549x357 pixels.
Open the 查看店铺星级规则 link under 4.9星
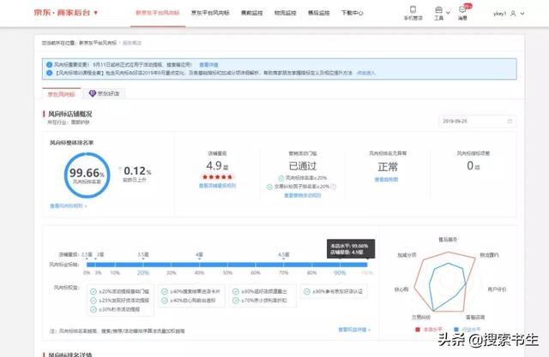coord(217,186)
